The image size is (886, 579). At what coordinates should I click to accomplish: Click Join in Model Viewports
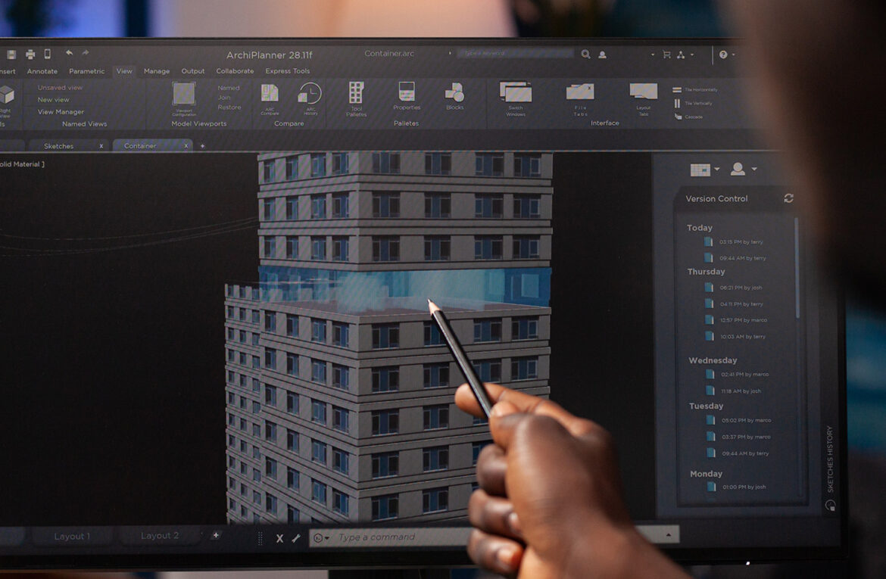click(223, 97)
